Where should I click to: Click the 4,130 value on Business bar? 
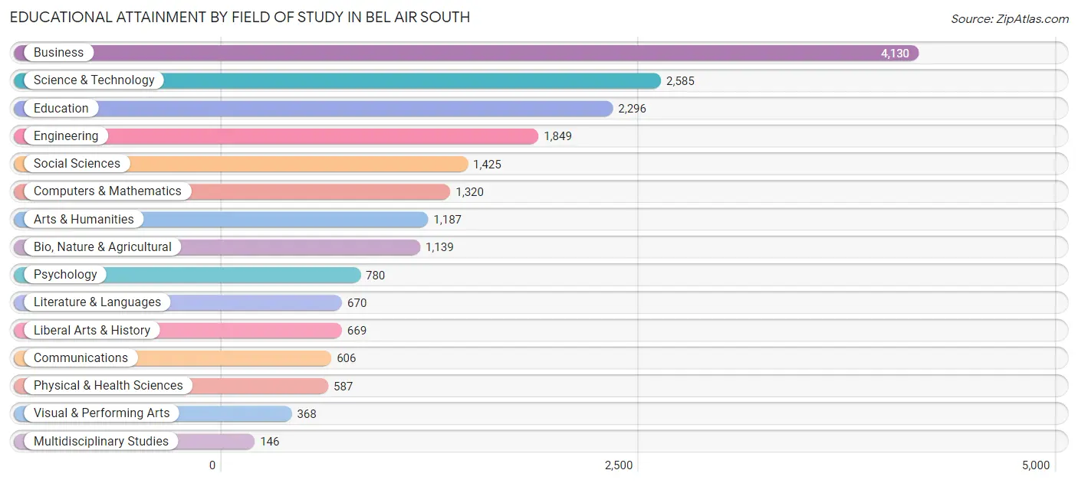[x=895, y=54]
